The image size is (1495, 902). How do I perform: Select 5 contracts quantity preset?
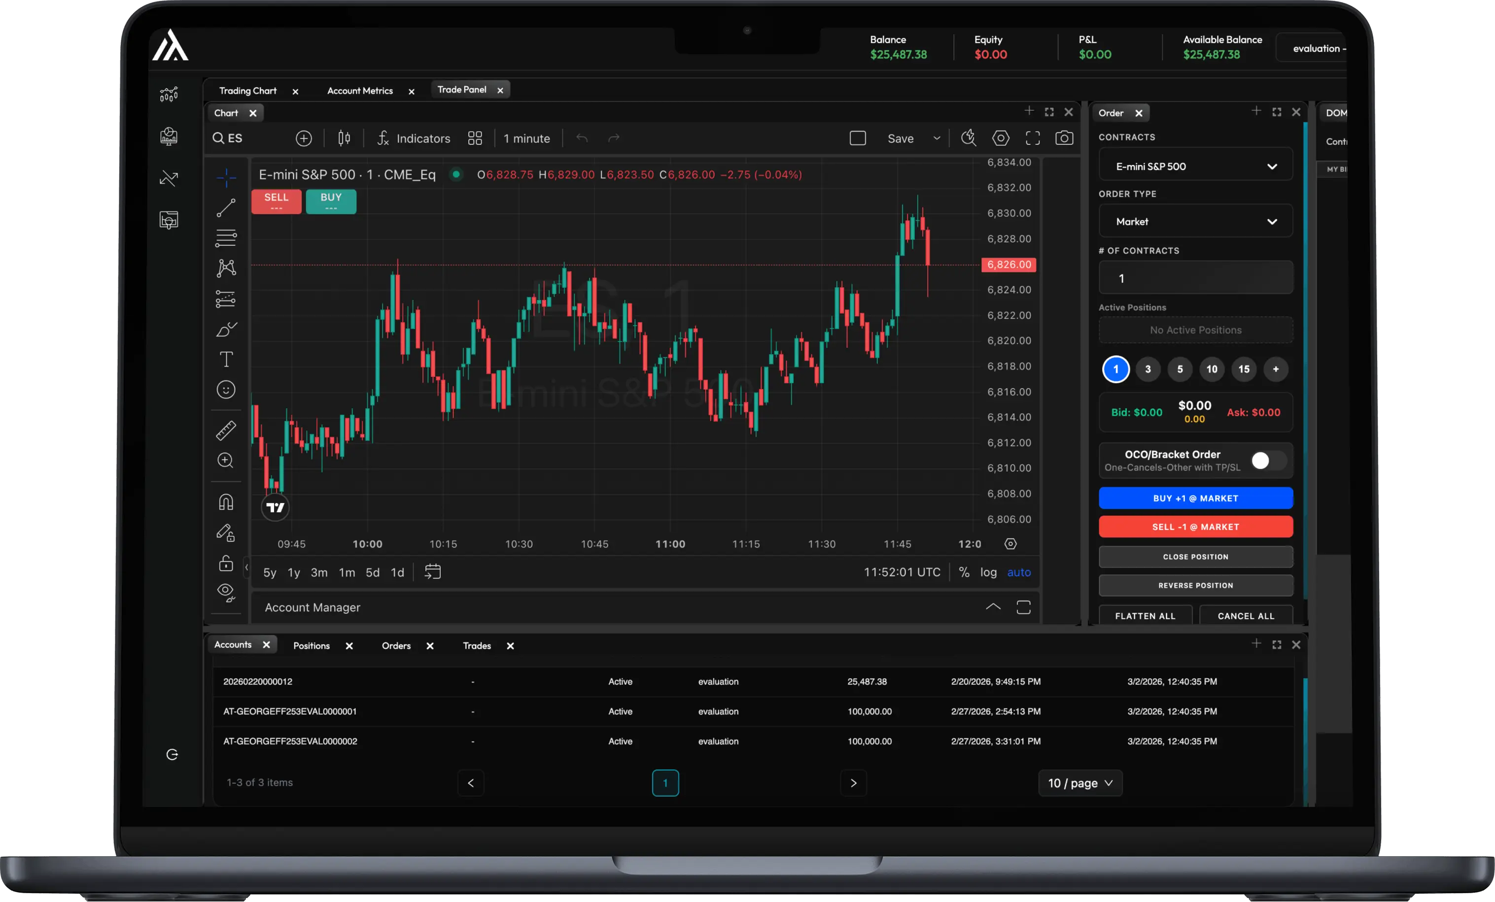pos(1180,369)
